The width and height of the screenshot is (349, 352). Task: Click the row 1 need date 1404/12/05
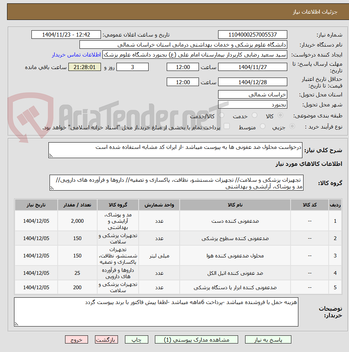tap(36, 221)
